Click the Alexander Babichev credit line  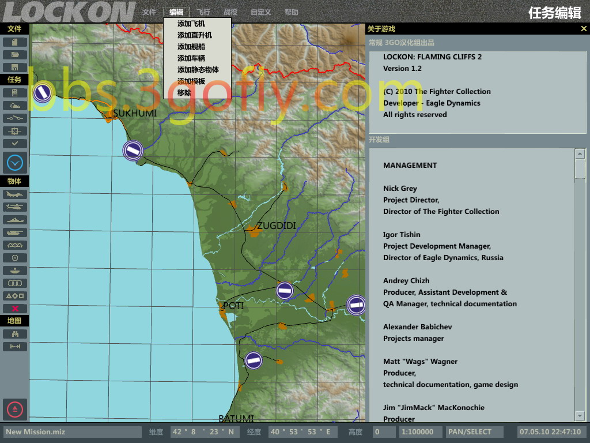[x=417, y=327]
